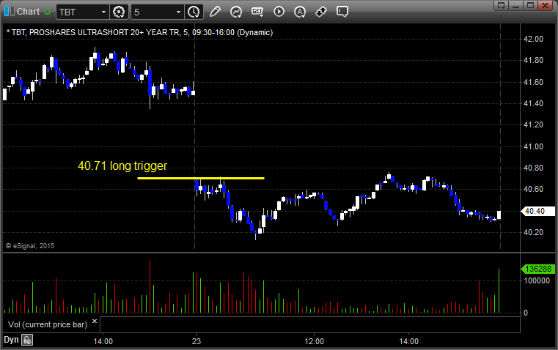Click the Dyn label in the bottom corner
Viewport: 558px width, 350px height.
pos(11,340)
